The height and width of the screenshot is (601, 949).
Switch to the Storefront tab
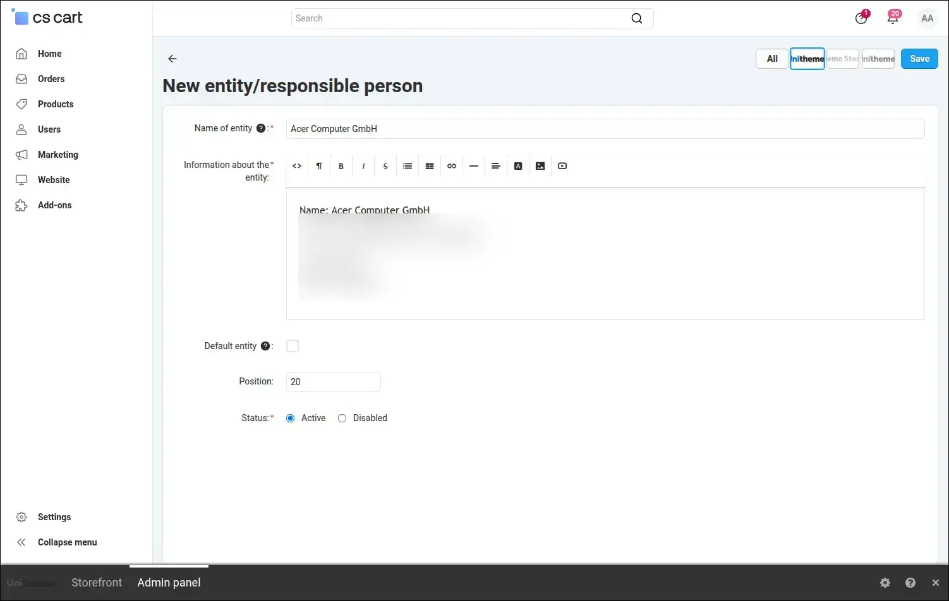coord(97,583)
